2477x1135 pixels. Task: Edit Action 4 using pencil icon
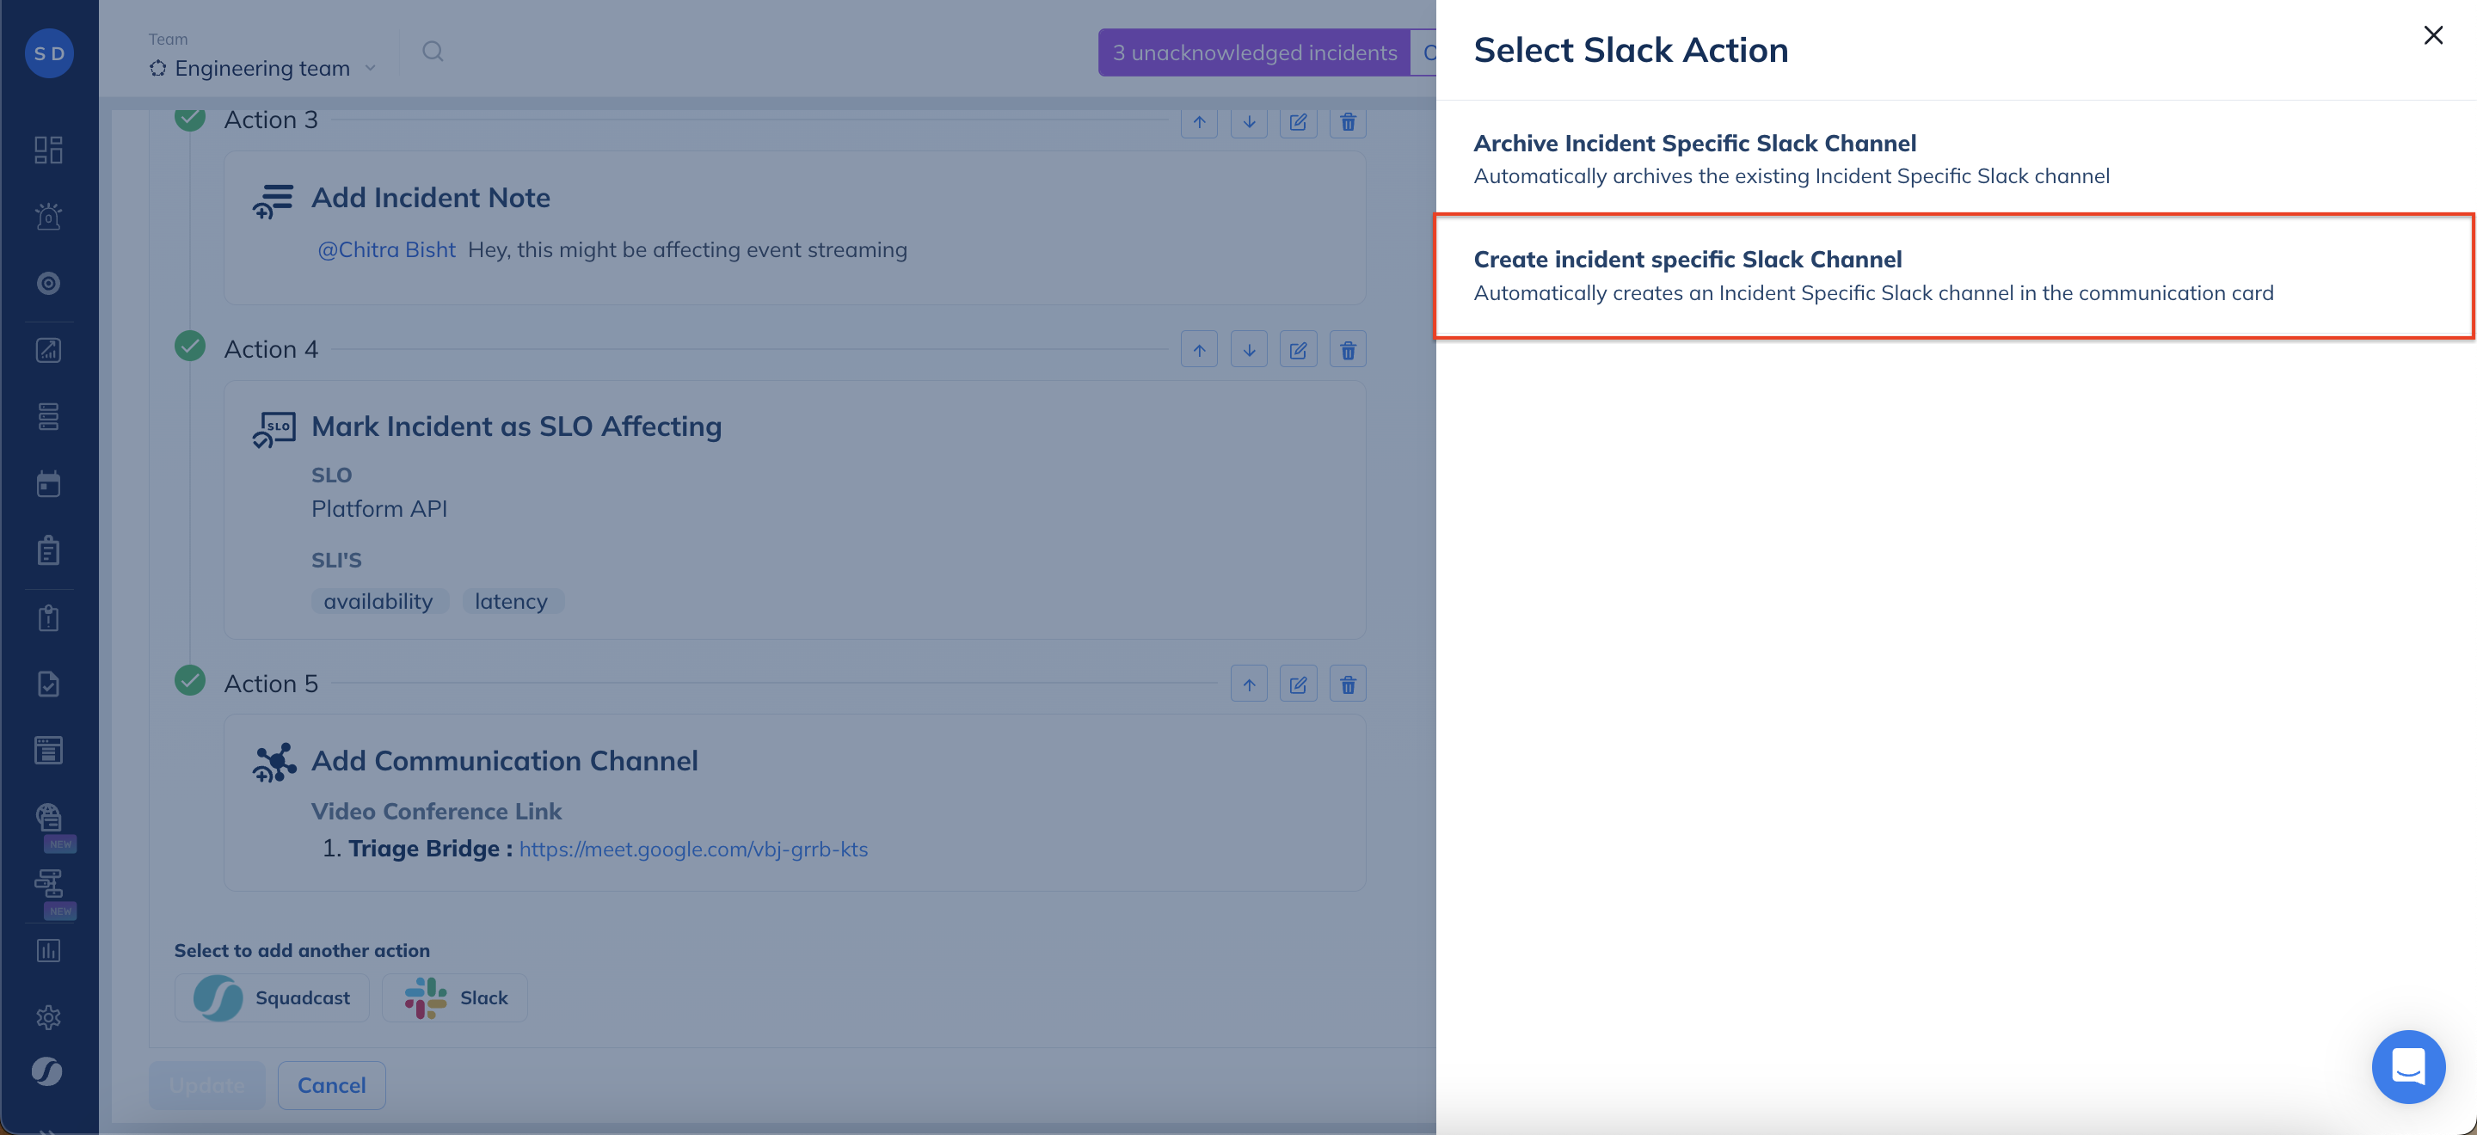[x=1297, y=350]
